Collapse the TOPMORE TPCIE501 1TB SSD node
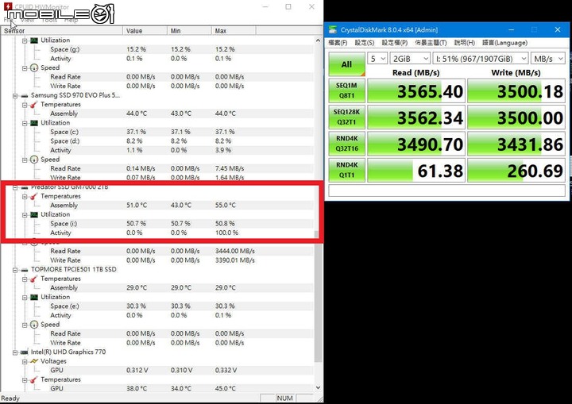The width and height of the screenshot is (572, 404). tap(15, 270)
